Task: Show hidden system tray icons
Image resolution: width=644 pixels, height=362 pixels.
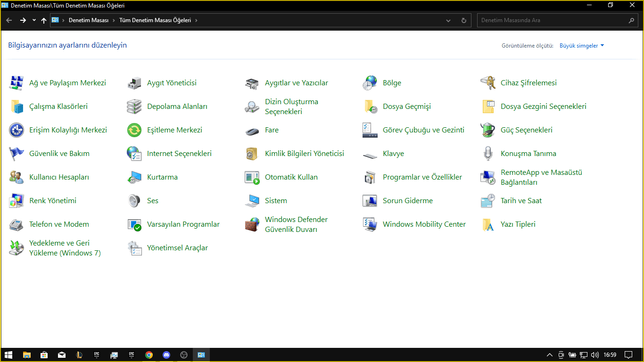Action: [x=549, y=355]
